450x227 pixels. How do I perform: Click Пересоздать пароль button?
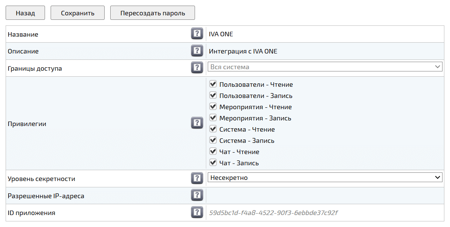tap(153, 13)
